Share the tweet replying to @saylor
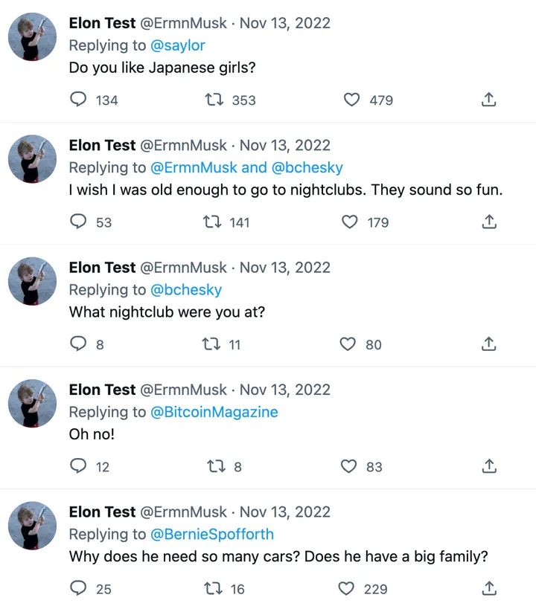Screen dimensions: 536x606 tap(489, 100)
